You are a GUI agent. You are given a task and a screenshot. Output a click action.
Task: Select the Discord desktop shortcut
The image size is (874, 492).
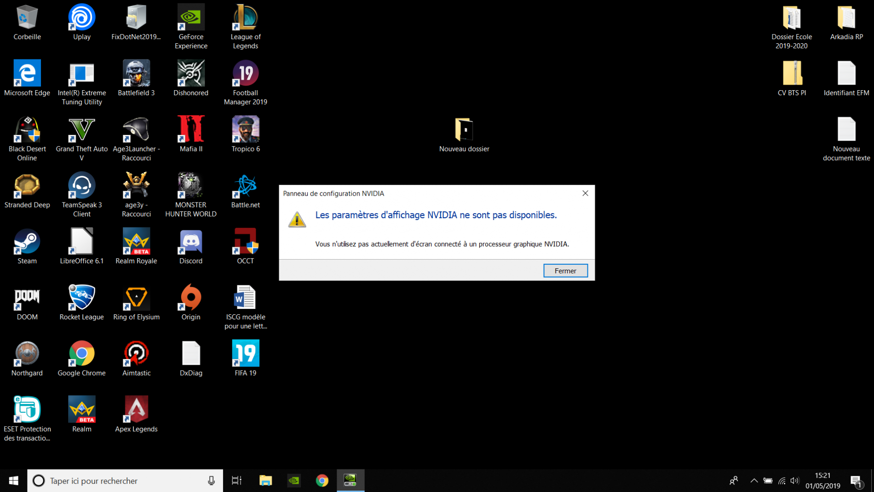tap(191, 246)
